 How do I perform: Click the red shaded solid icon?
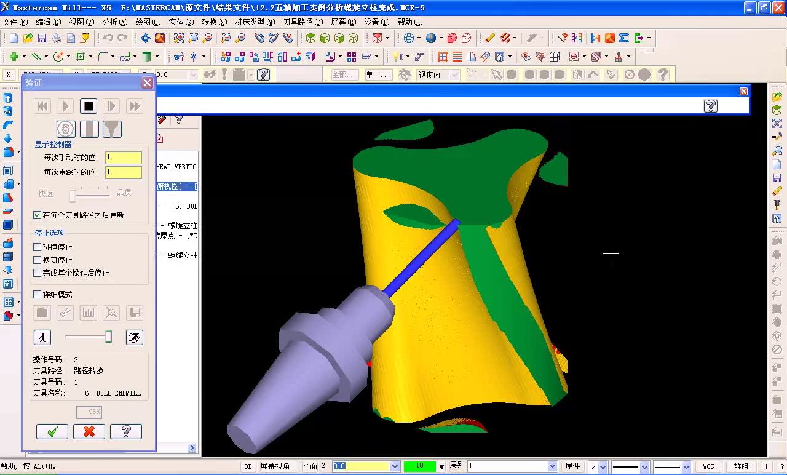coord(453,38)
